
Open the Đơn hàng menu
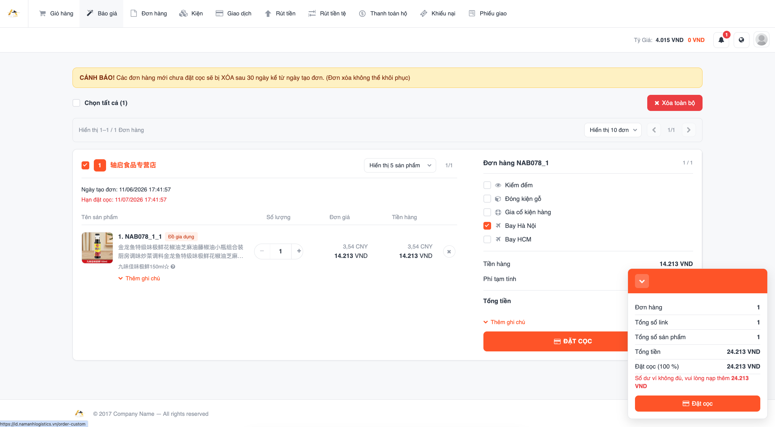[149, 13]
